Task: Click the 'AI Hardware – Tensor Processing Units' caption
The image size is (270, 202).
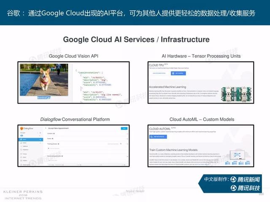Action: (201, 56)
